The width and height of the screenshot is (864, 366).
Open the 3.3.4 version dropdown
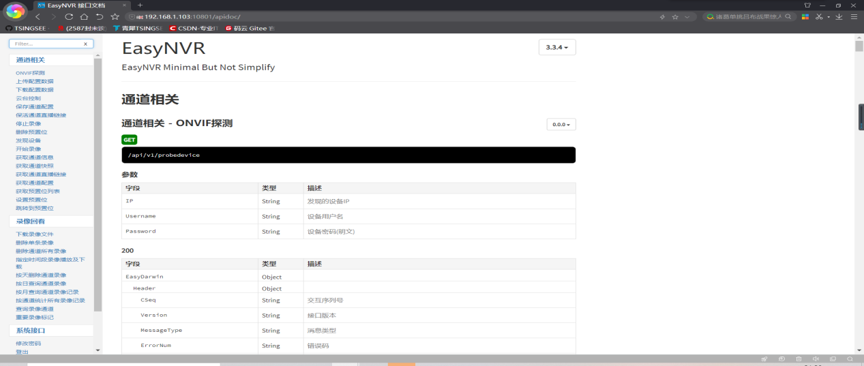(557, 48)
